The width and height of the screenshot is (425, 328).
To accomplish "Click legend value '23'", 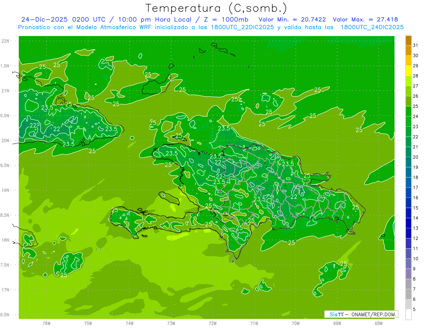I will tap(415, 127).
